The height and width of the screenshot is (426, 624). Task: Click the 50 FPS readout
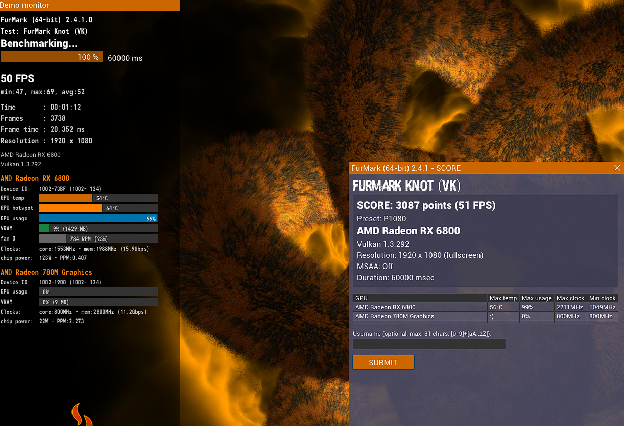[17, 78]
